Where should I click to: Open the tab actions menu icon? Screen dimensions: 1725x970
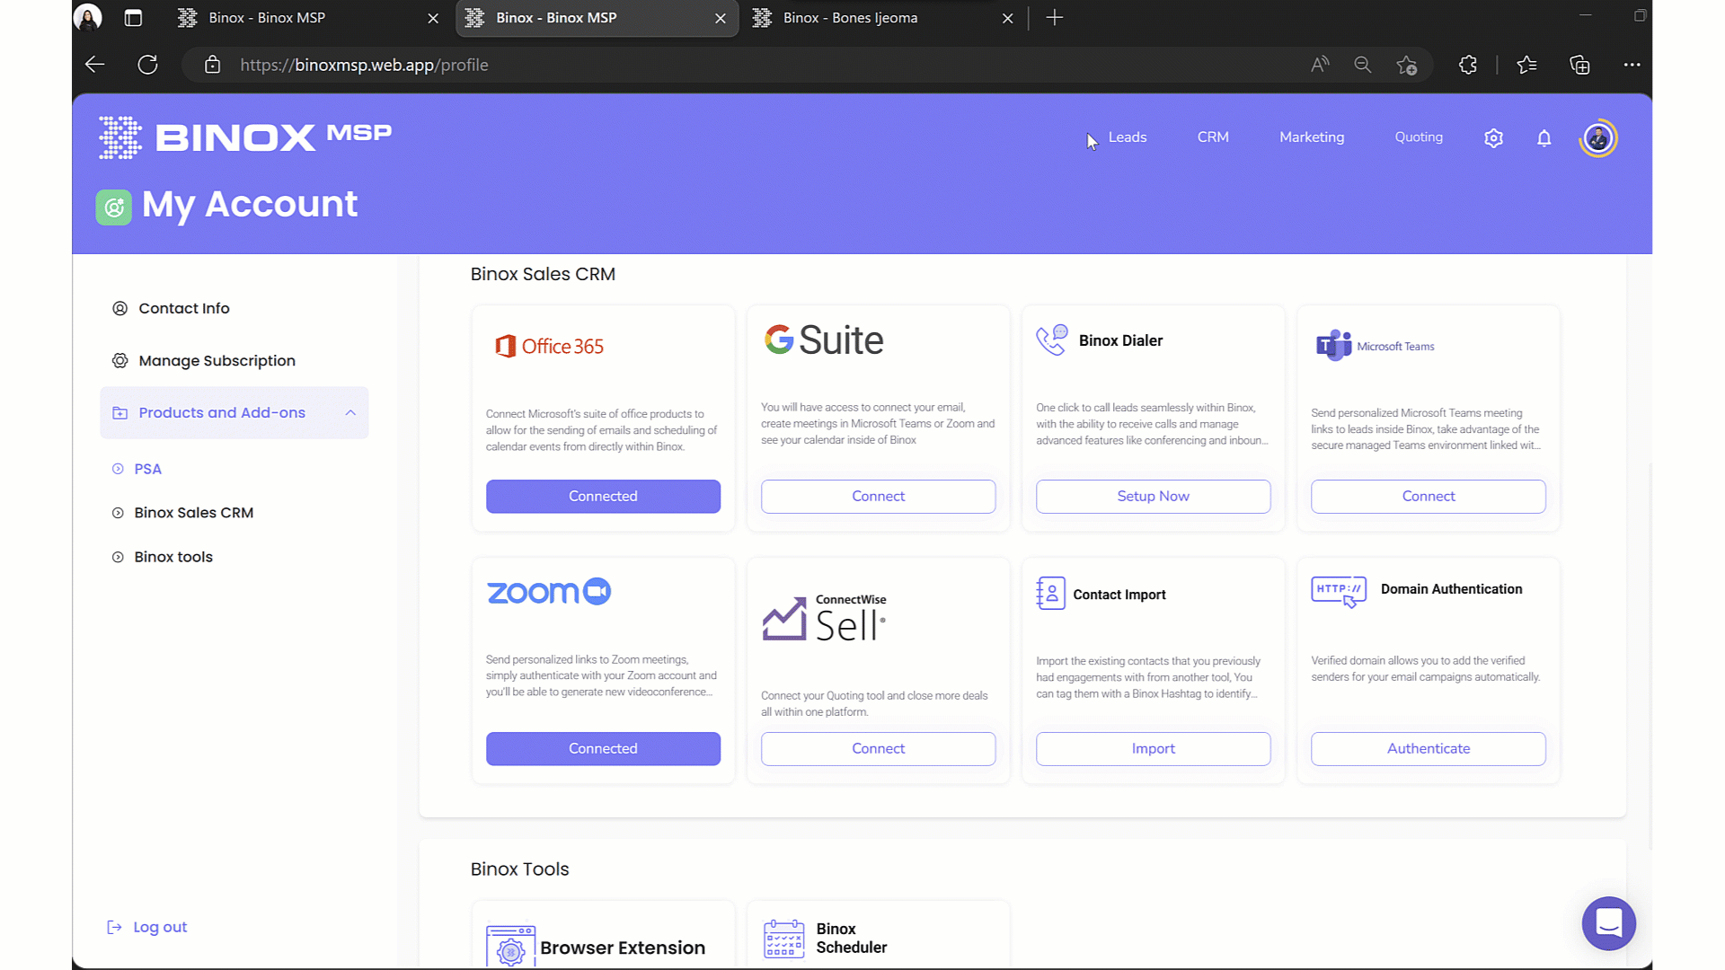(133, 18)
